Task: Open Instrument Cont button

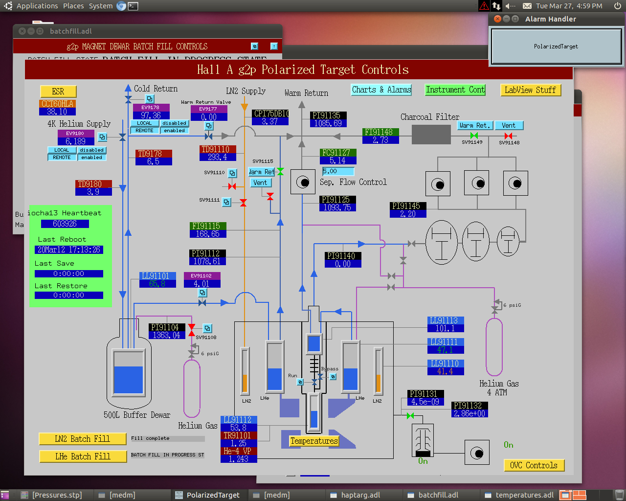Action: click(455, 90)
